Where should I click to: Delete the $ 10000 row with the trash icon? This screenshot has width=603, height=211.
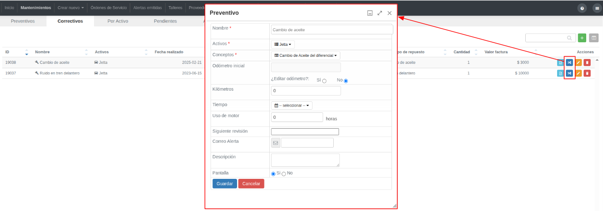click(x=587, y=73)
